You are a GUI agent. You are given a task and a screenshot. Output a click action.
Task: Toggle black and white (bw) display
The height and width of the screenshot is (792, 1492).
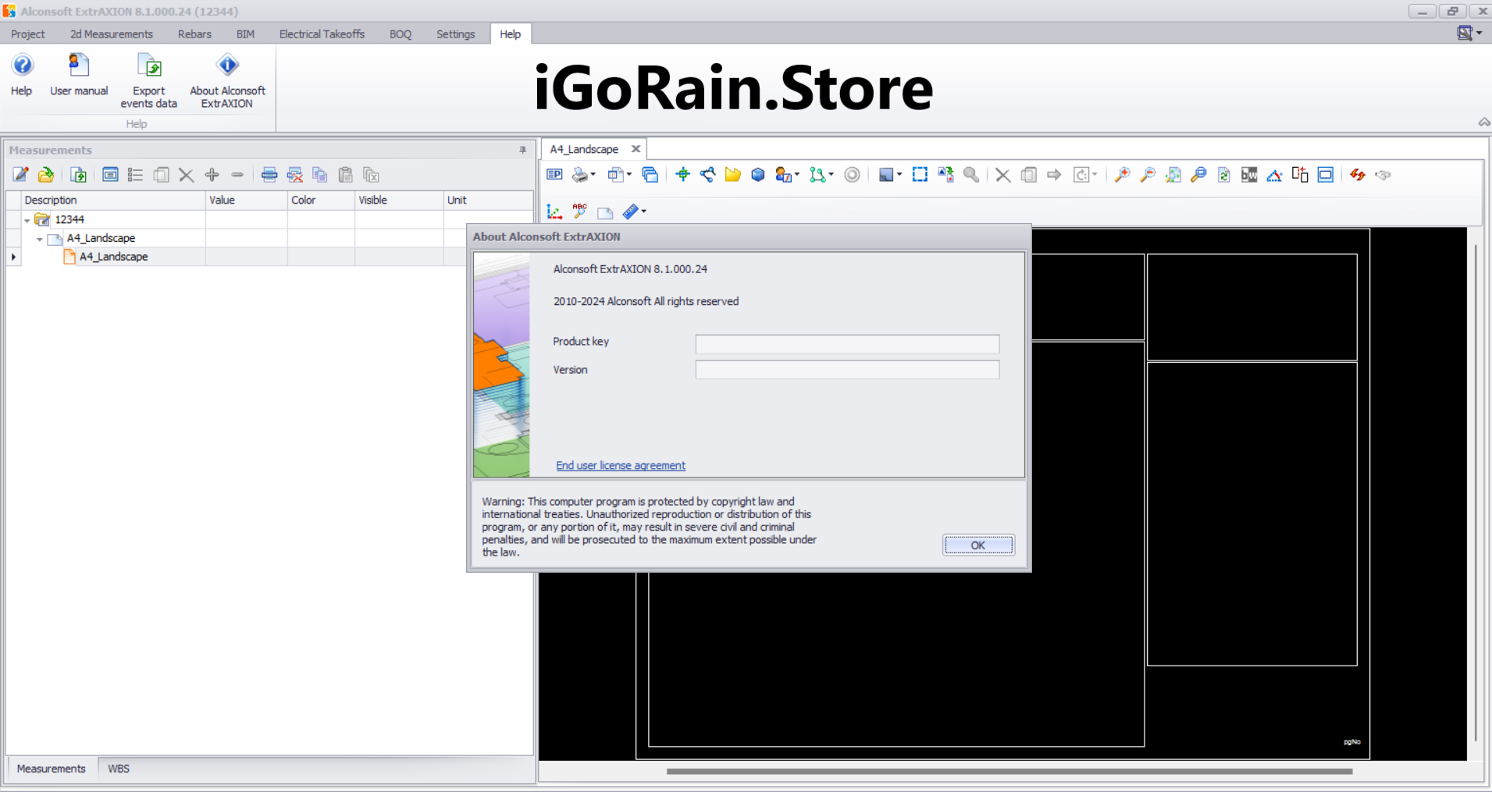click(1249, 175)
